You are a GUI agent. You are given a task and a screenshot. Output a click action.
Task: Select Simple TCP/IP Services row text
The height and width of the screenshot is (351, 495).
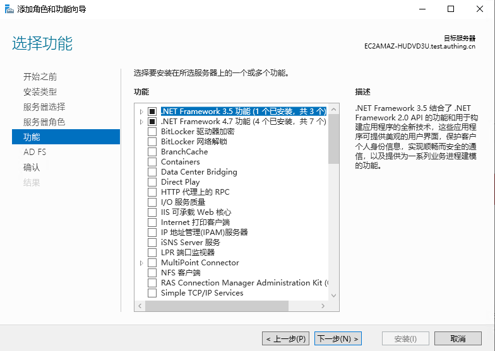pyautogui.click(x=202, y=293)
